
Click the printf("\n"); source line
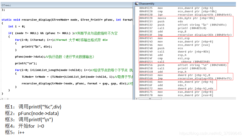point(26,63)
